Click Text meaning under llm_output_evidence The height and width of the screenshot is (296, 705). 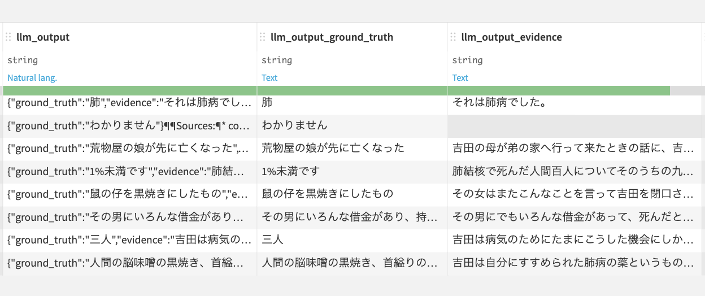pyautogui.click(x=460, y=78)
